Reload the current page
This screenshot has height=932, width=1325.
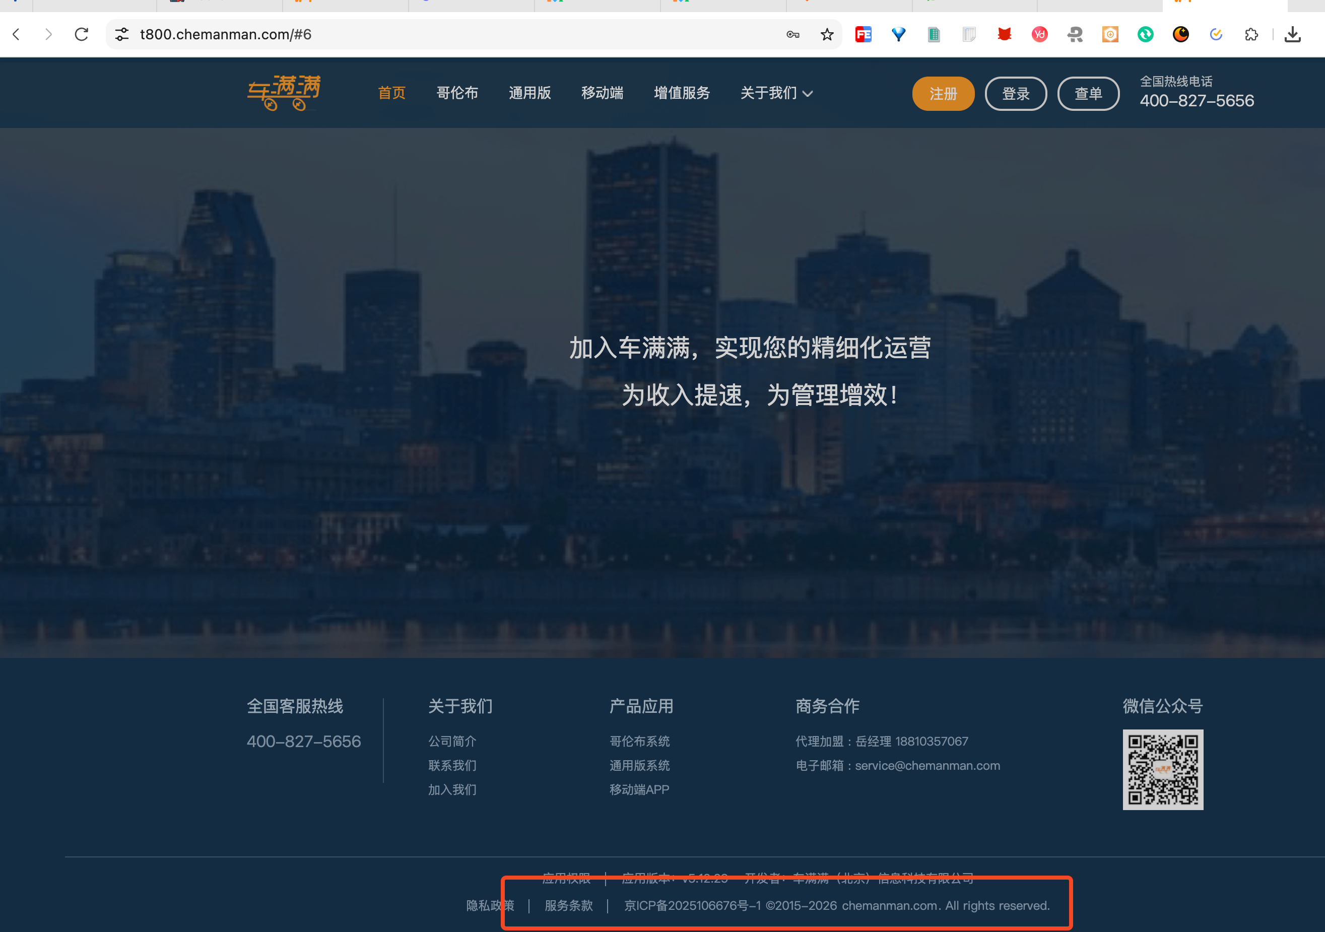[82, 35]
